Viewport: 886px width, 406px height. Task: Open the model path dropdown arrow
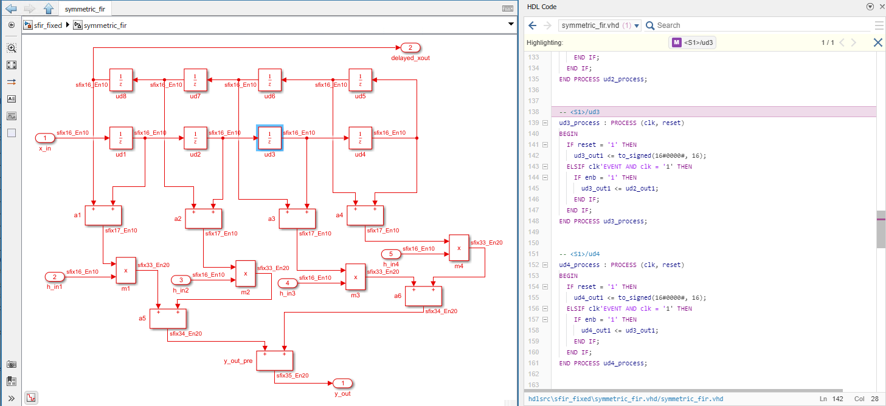(x=511, y=24)
